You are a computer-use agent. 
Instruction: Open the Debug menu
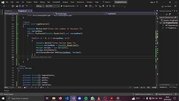click(x=42, y=2)
